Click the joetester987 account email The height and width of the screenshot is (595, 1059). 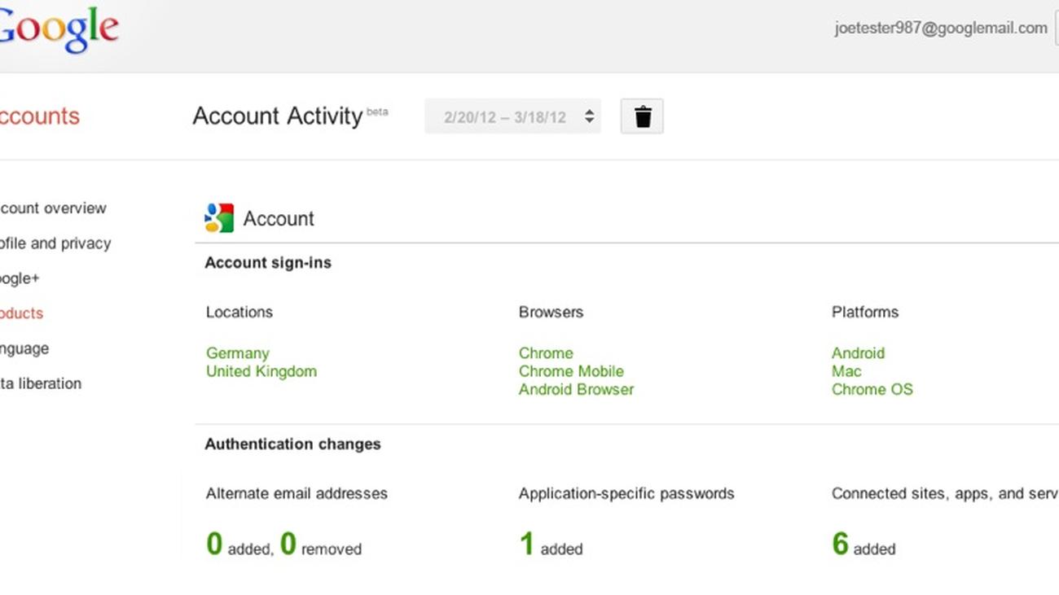tap(940, 28)
